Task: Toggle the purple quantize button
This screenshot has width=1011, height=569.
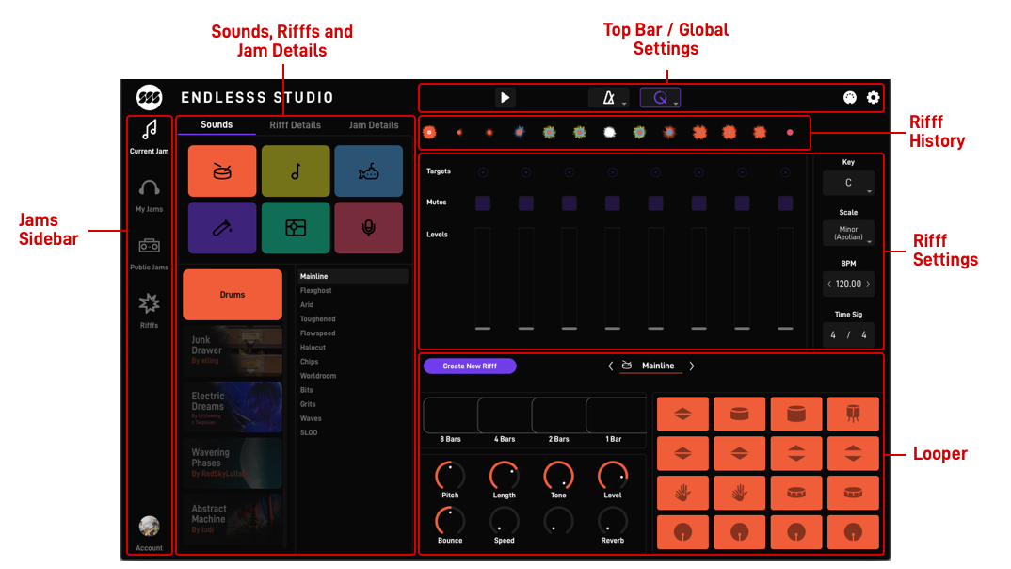Action: (x=659, y=97)
